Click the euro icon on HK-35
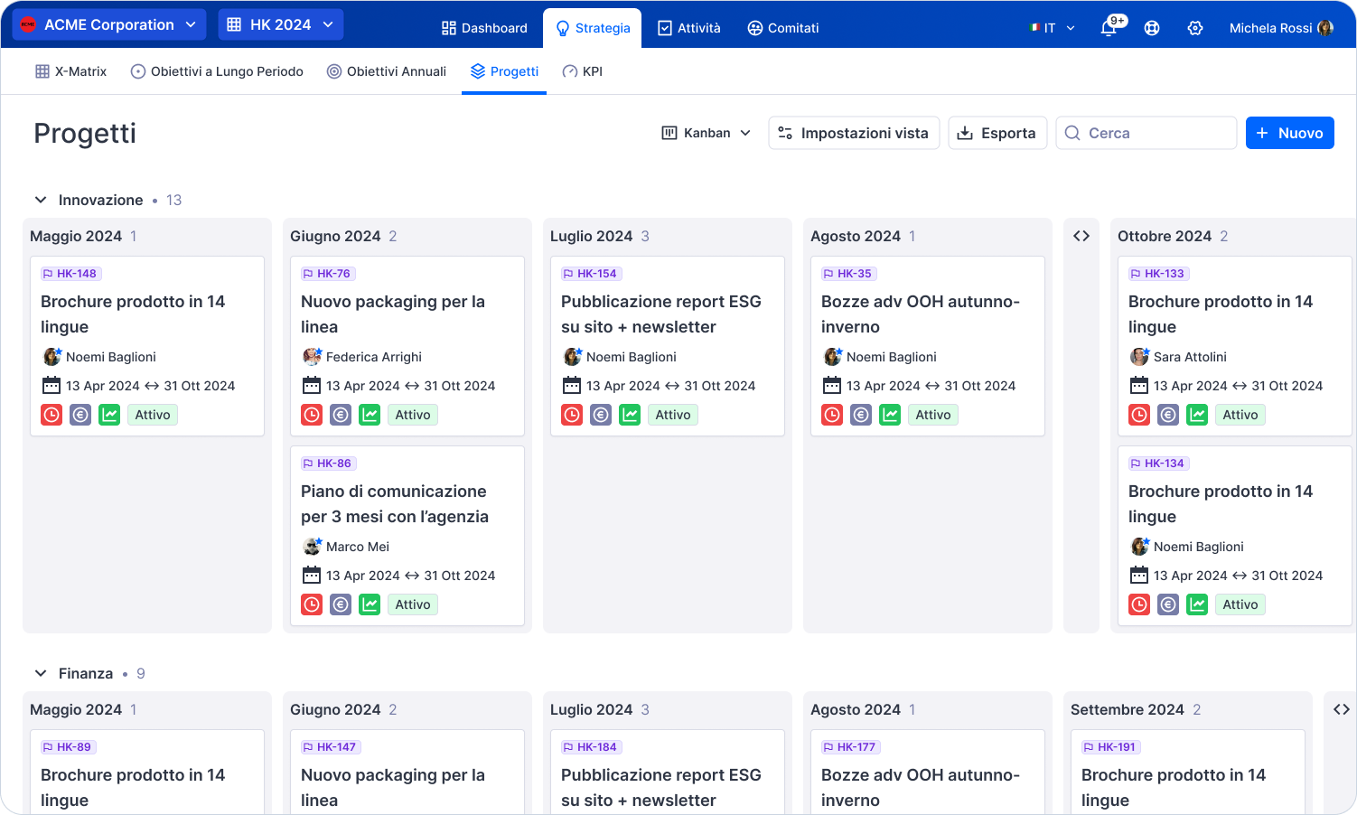Screen dimensions: 1357x815 (862, 415)
